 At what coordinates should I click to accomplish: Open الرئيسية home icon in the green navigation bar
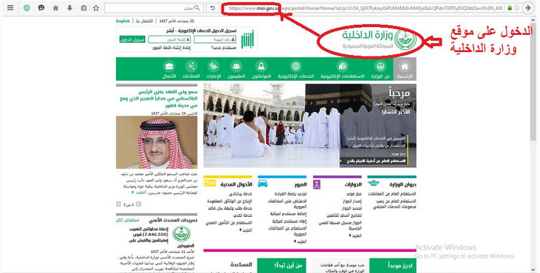click(x=405, y=69)
